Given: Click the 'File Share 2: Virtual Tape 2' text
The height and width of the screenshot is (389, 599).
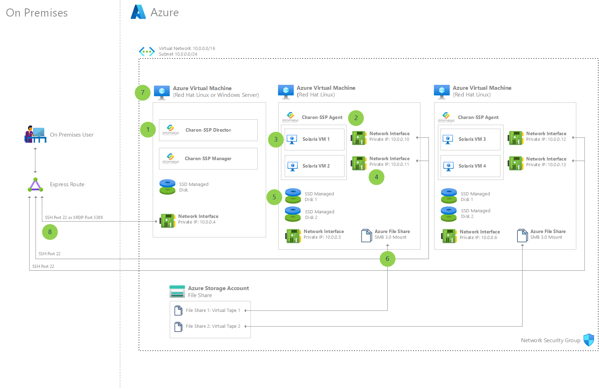Looking at the screenshot, I should pos(213,326).
